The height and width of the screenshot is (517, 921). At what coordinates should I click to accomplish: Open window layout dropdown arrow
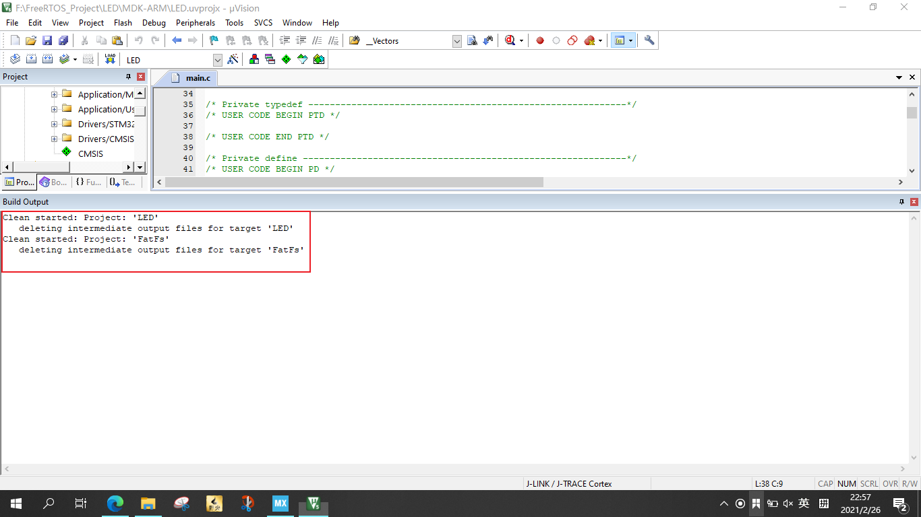point(631,40)
